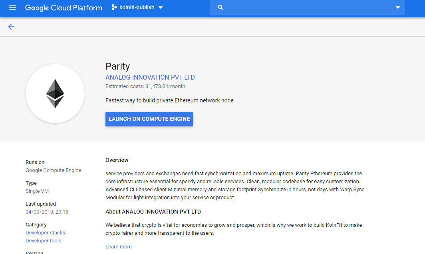Click the search magnifier icon
Screen dimensions: 425x254
(x=220, y=8)
